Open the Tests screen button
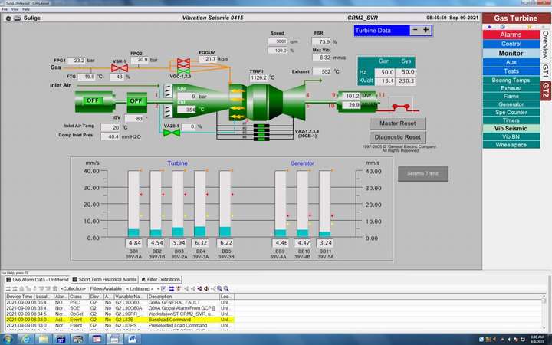552x345 pixels. click(511, 71)
